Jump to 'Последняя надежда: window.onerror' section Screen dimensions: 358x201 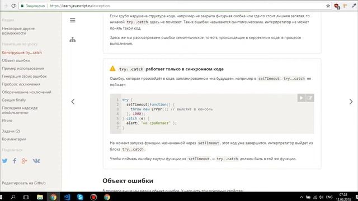tap(20, 111)
